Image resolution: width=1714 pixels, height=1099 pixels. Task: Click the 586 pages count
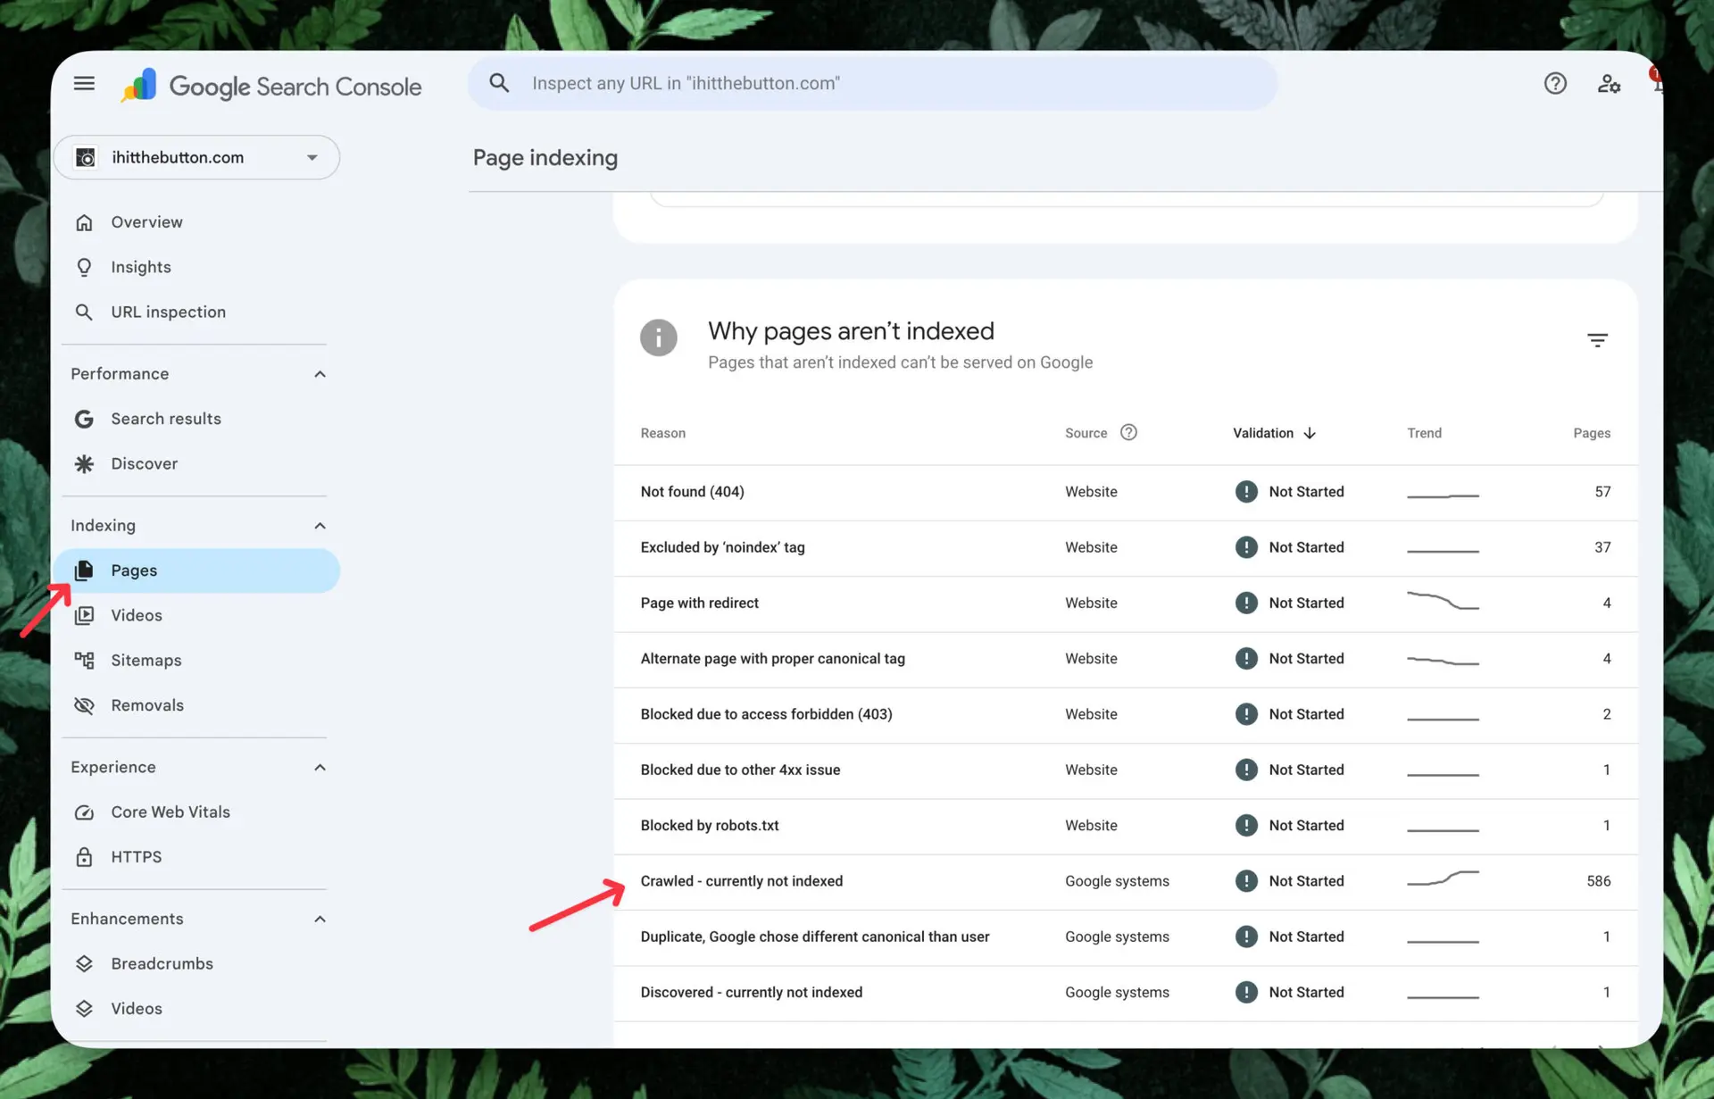[1598, 881]
